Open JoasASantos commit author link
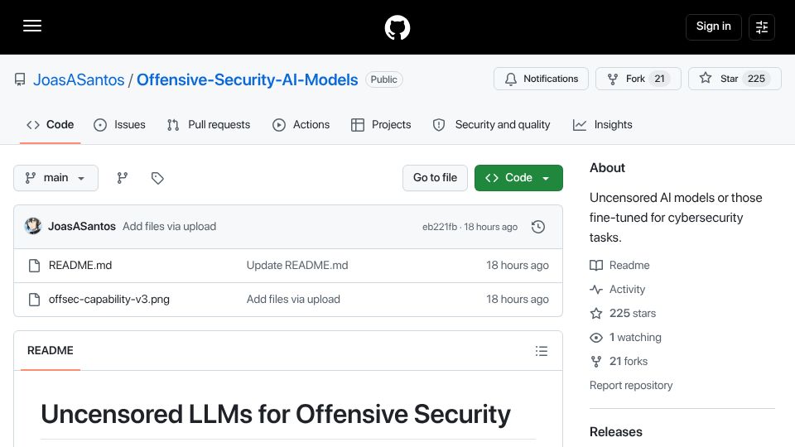This screenshot has width=795, height=447. tap(82, 227)
